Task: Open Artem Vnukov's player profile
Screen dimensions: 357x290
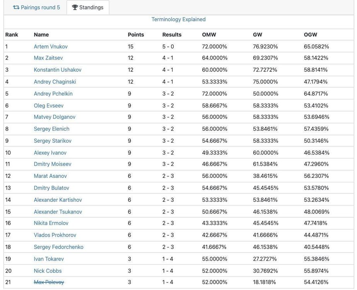Action: [51, 46]
